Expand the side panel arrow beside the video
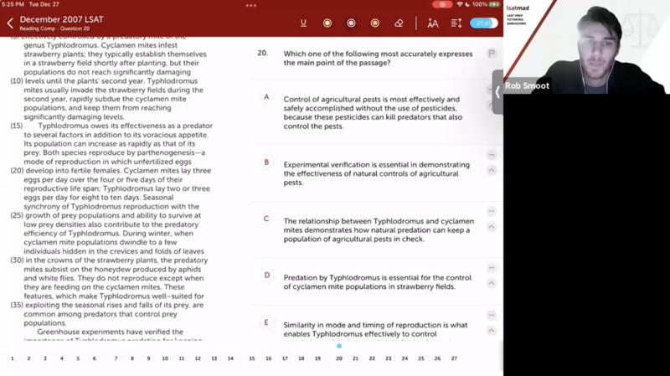The height and width of the screenshot is (376, 670). (497, 92)
